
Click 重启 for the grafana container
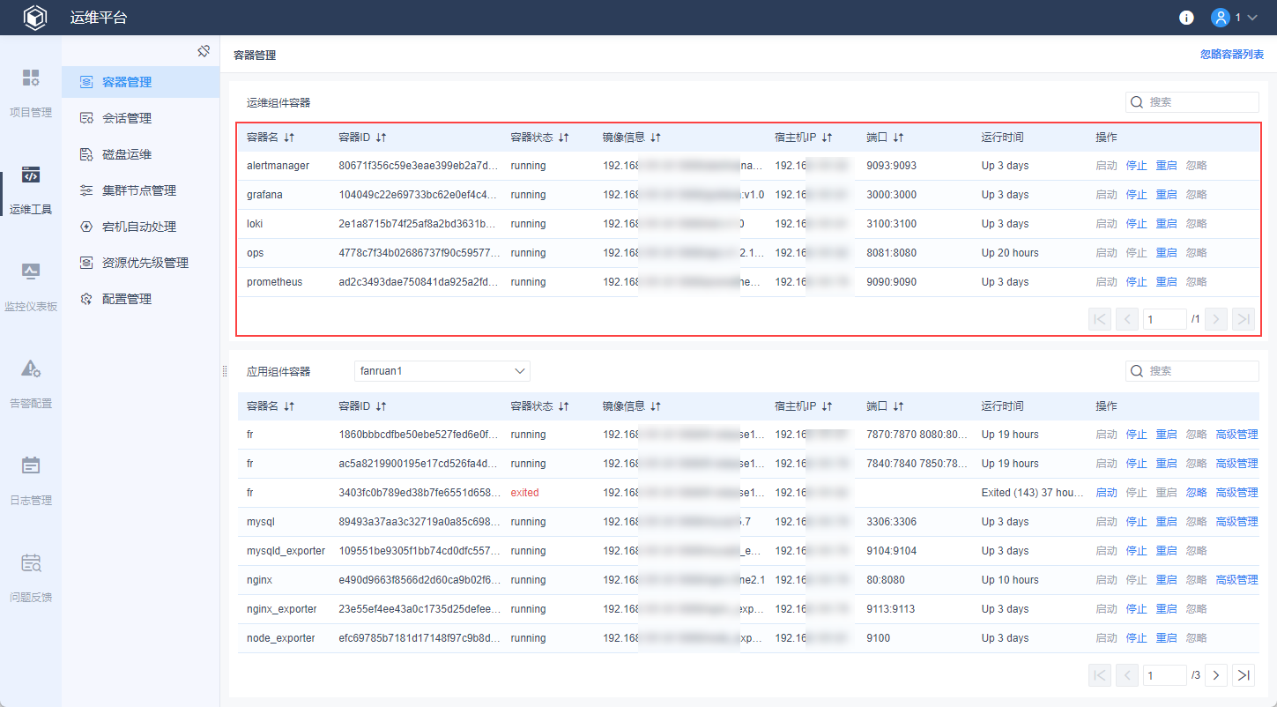(x=1166, y=195)
